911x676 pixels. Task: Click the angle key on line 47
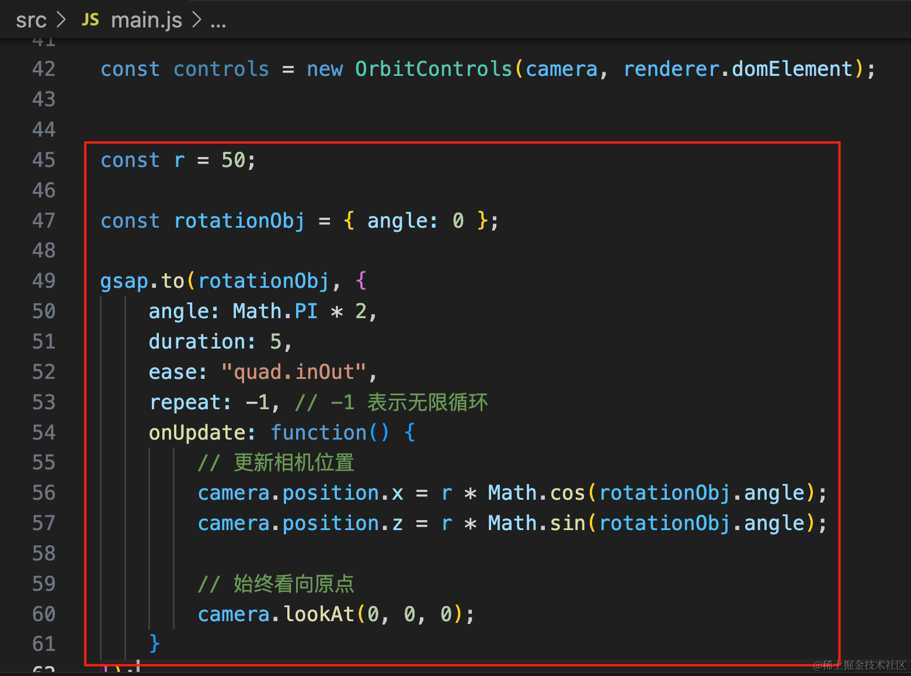pos(397,221)
